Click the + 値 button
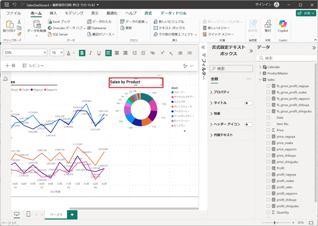The image size is (318, 226). click(10, 66)
